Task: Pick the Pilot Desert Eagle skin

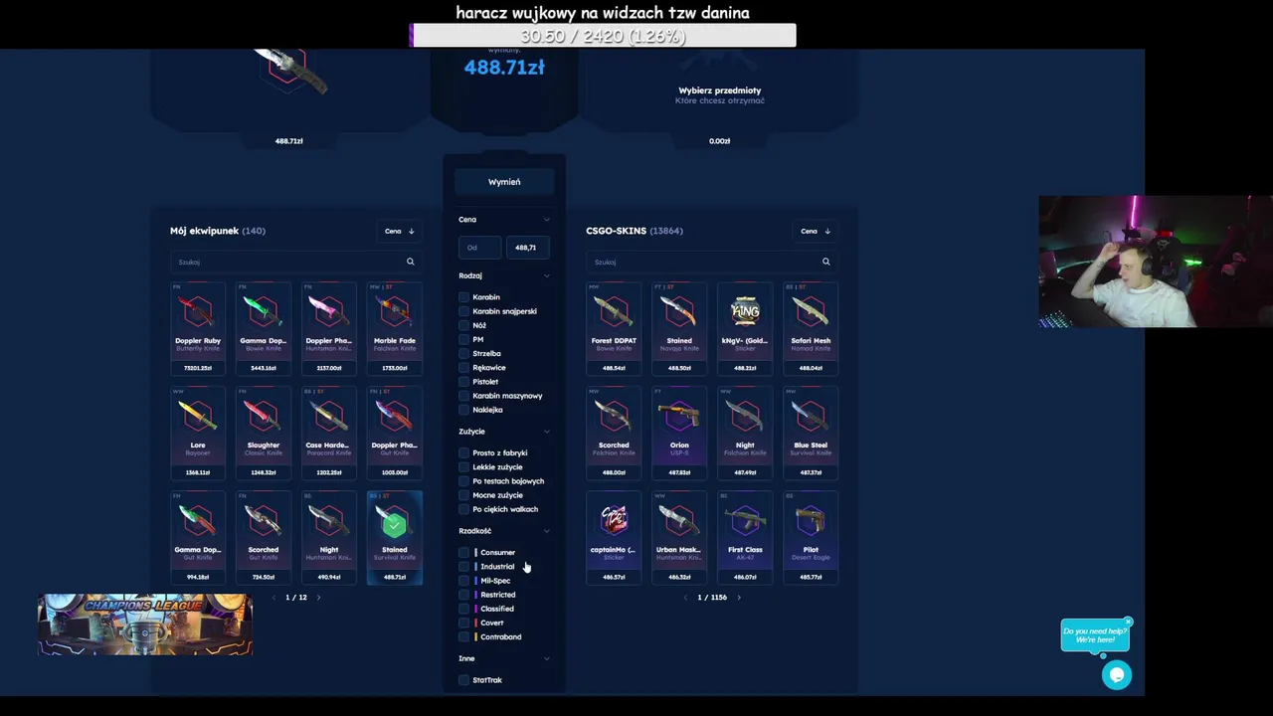Action: click(x=811, y=537)
